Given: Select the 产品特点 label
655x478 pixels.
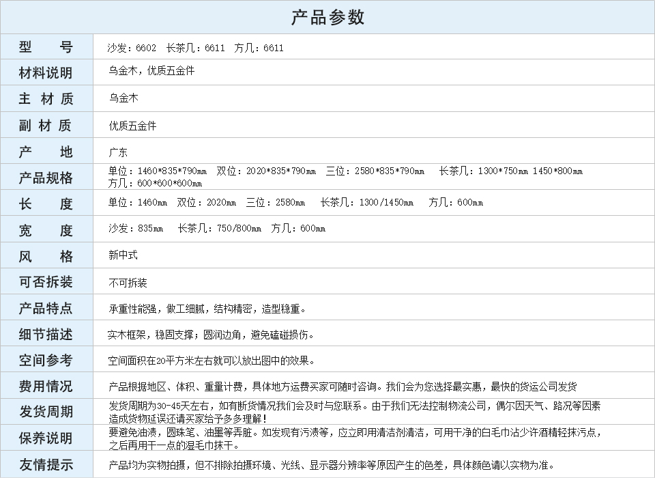Looking at the screenshot, I should (x=46, y=308).
